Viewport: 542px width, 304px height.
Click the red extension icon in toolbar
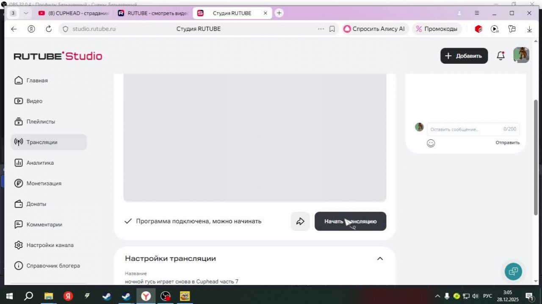478,29
